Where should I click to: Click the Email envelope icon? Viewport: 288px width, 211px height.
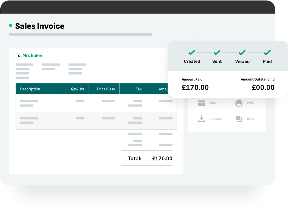click(x=201, y=103)
